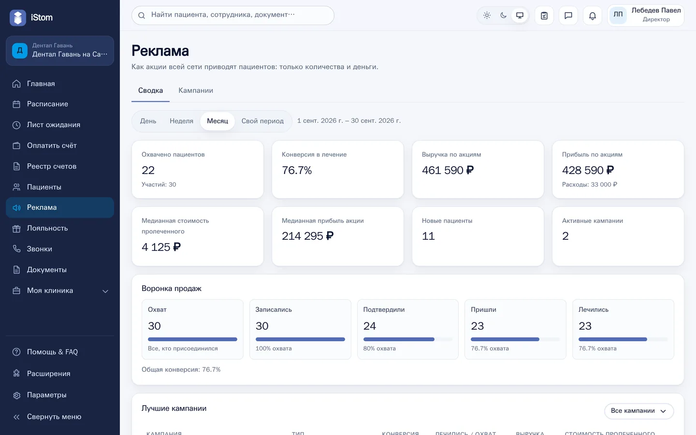Switch to dark theme moon icon

pos(503,15)
